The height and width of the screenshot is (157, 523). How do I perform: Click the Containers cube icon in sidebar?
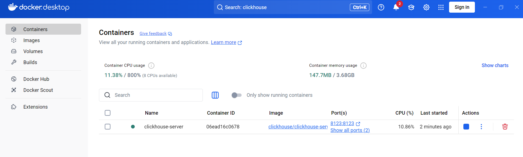(14, 29)
